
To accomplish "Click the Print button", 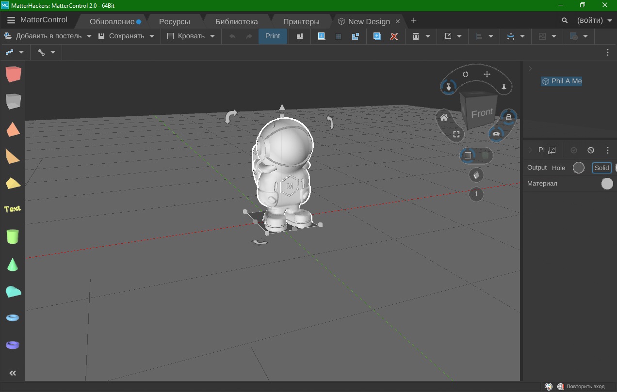I will pyautogui.click(x=273, y=36).
